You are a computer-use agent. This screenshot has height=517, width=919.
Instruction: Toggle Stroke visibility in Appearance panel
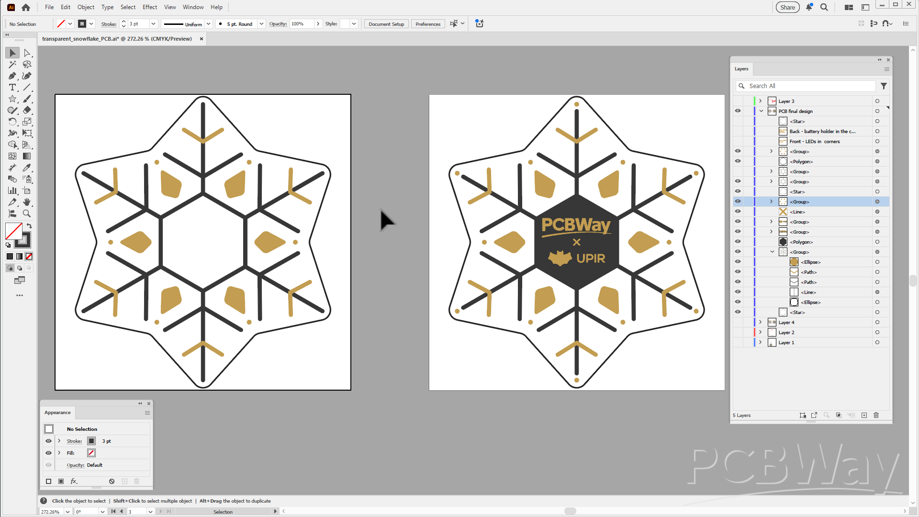48,441
